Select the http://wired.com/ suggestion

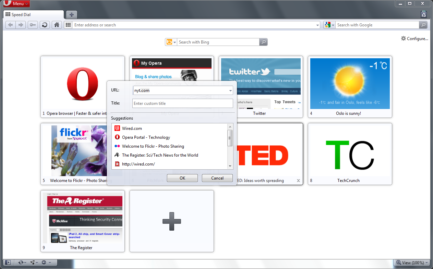[x=170, y=164]
